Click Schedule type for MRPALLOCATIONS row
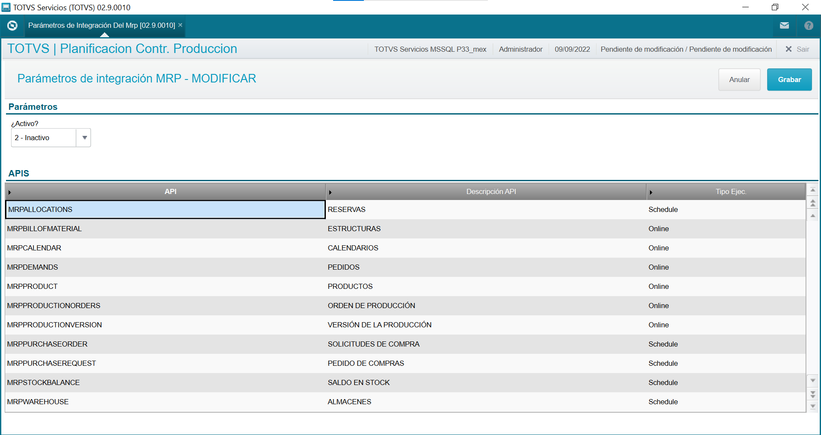Viewport: 821px width, 435px height. [x=726, y=209]
